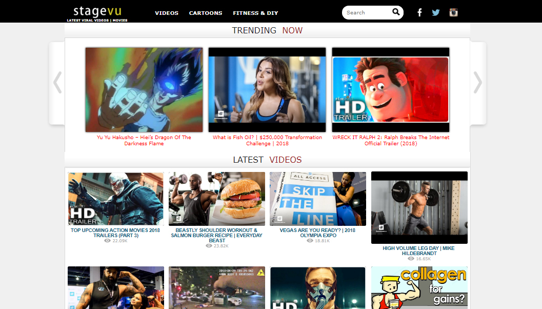Click the Yu Yu Hakusho anime thumbnail
The image size is (542, 309).
click(144, 90)
